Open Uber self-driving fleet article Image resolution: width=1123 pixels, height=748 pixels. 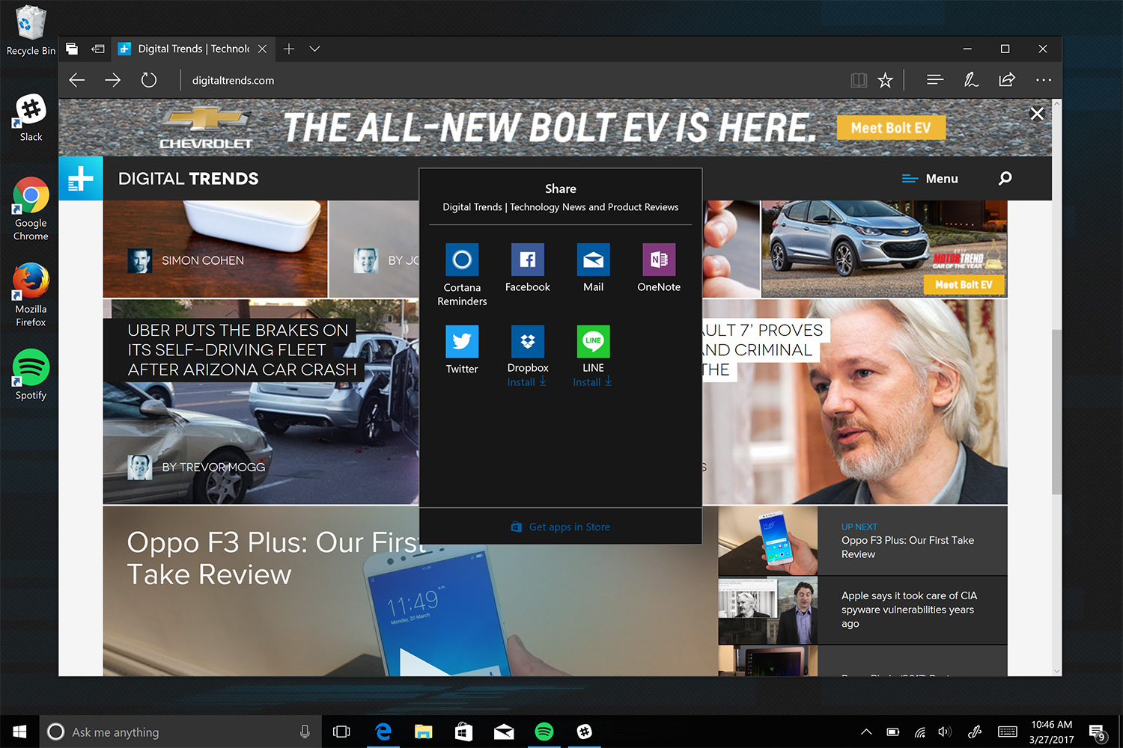point(241,350)
